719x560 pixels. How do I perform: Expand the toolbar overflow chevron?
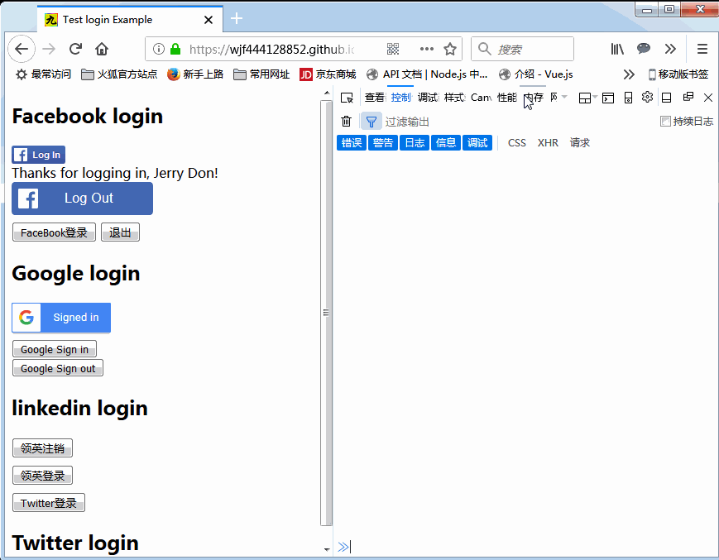(x=671, y=49)
